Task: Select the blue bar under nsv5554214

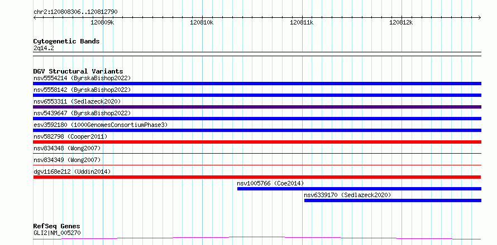Action: (x=257, y=84)
